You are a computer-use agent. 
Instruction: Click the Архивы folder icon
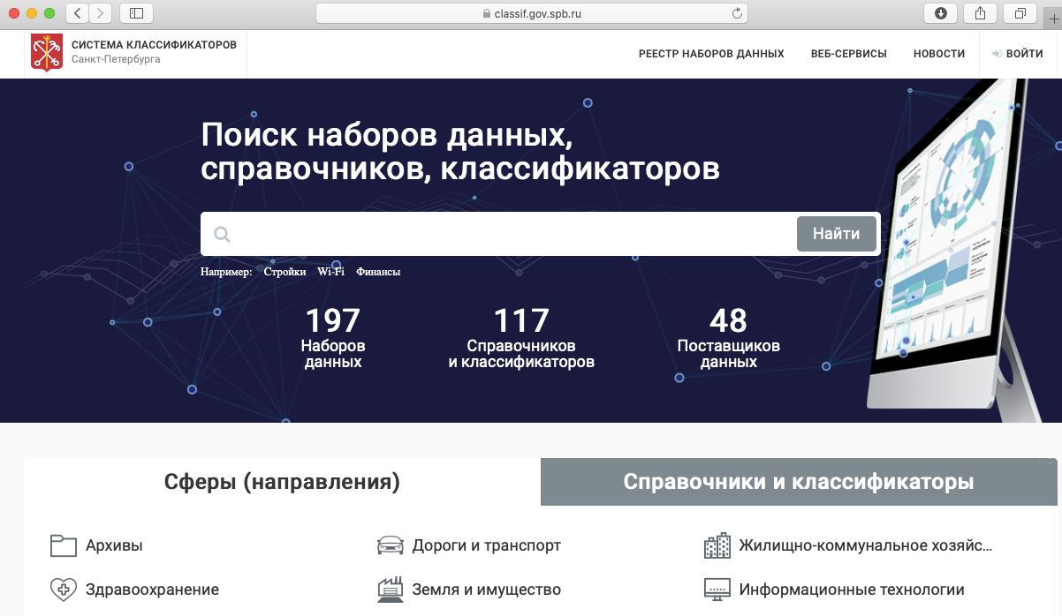(64, 545)
